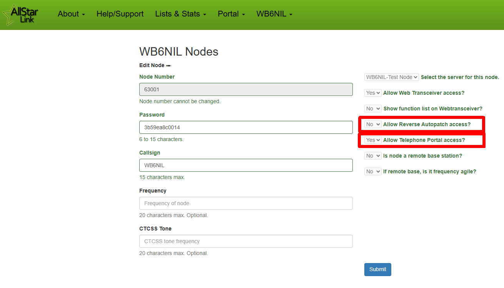Click the WB6NIL Nodes heading
504x288 pixels.
coord(179,51)
